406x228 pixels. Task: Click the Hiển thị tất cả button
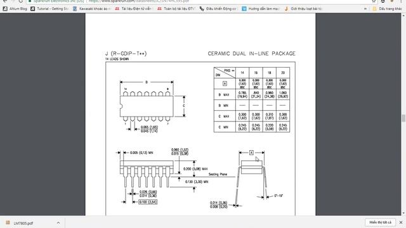coord(380,222)
